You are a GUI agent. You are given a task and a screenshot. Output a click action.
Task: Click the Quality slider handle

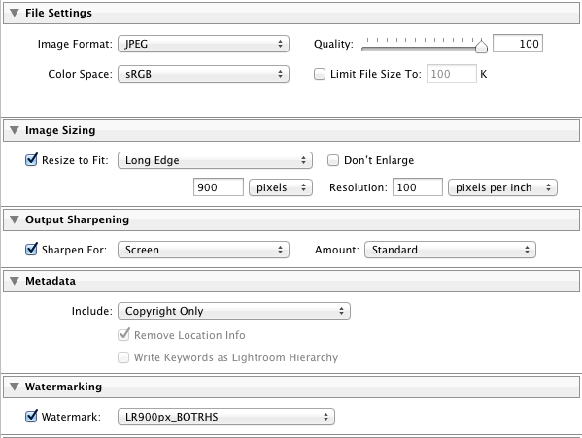(x=481, y=46)
